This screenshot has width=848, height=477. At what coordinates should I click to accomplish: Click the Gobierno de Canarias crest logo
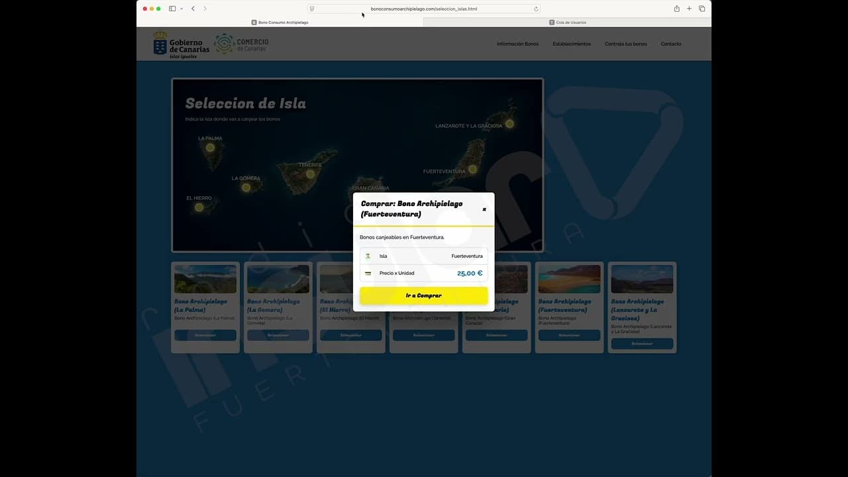point(159,44)
